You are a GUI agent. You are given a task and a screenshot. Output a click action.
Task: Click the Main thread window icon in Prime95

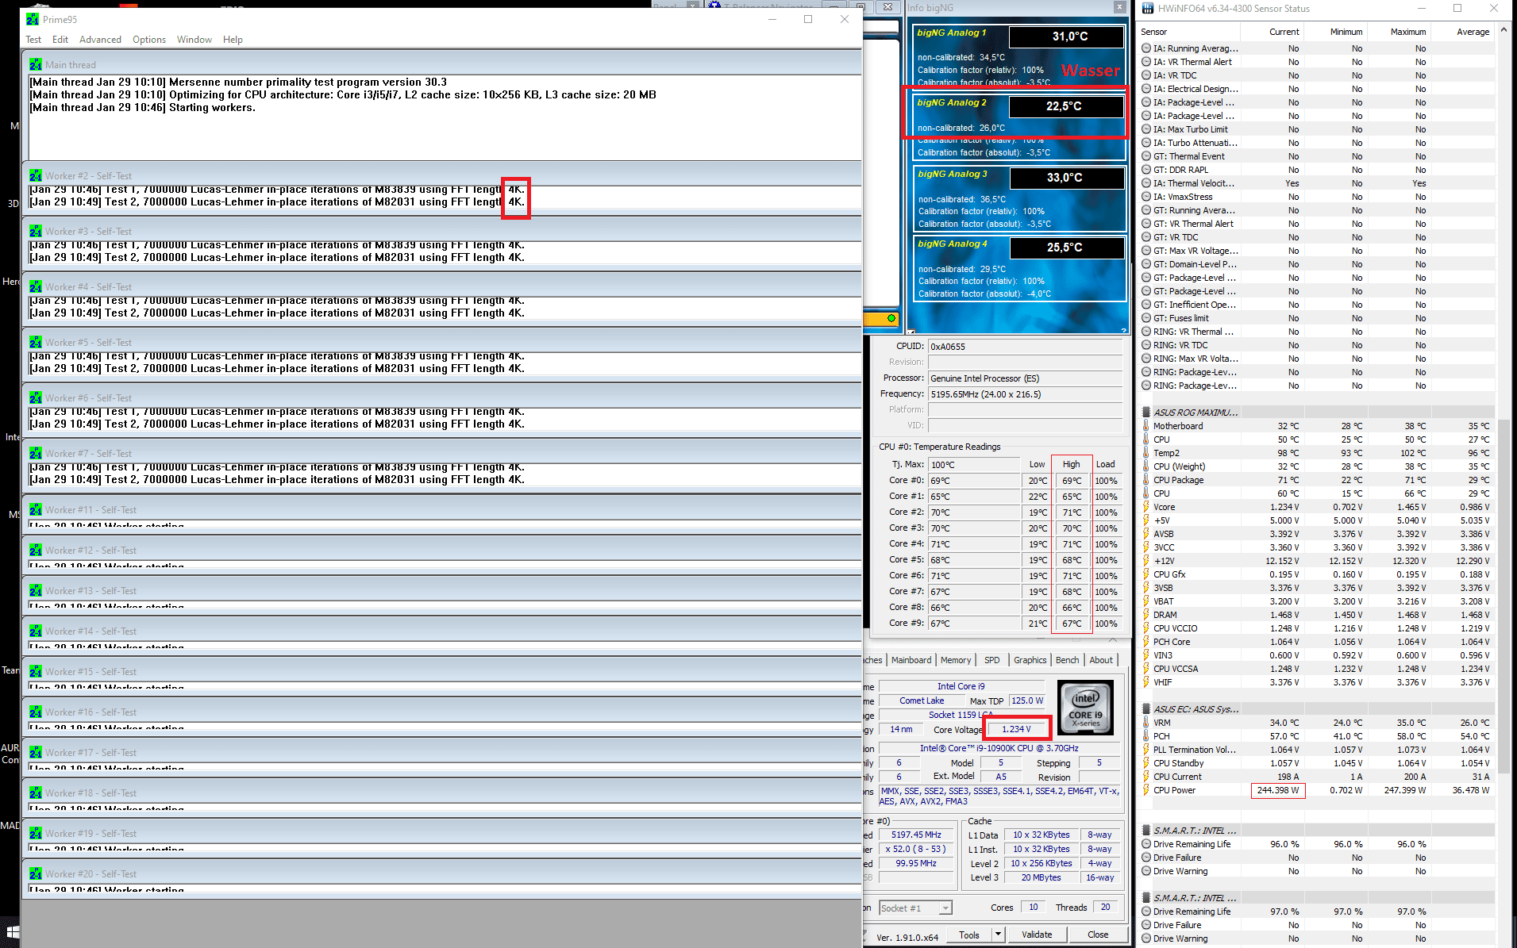[36, 65]
